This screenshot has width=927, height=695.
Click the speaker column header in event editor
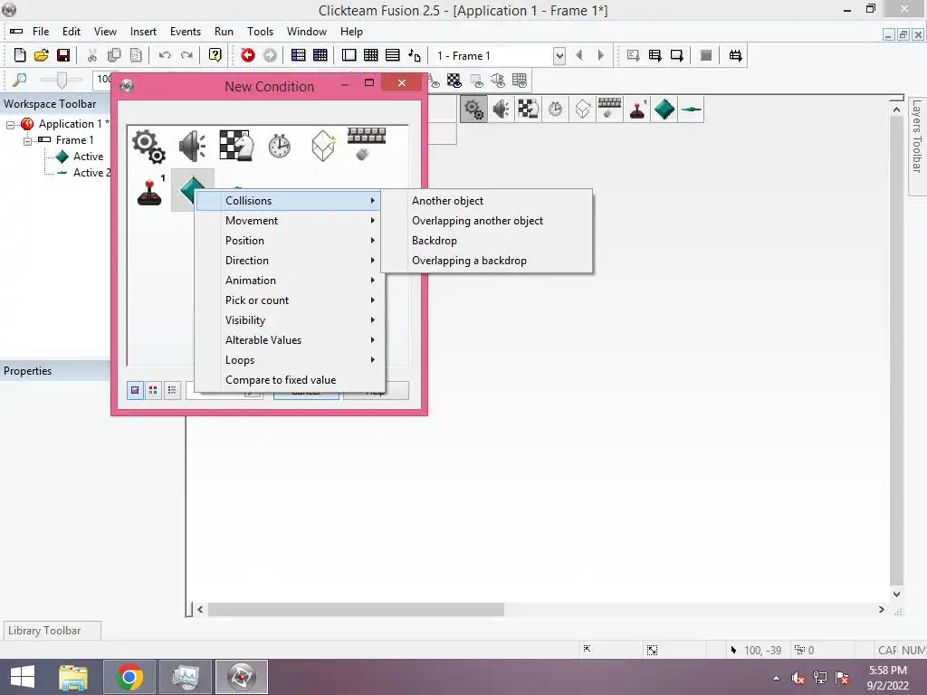click(x=501, y=109)
